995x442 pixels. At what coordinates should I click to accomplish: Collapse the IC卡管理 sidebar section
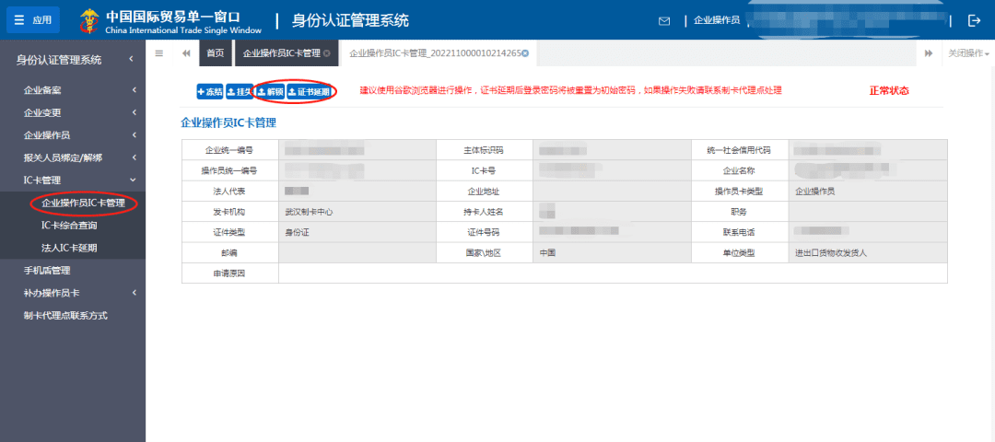(72, 180)
